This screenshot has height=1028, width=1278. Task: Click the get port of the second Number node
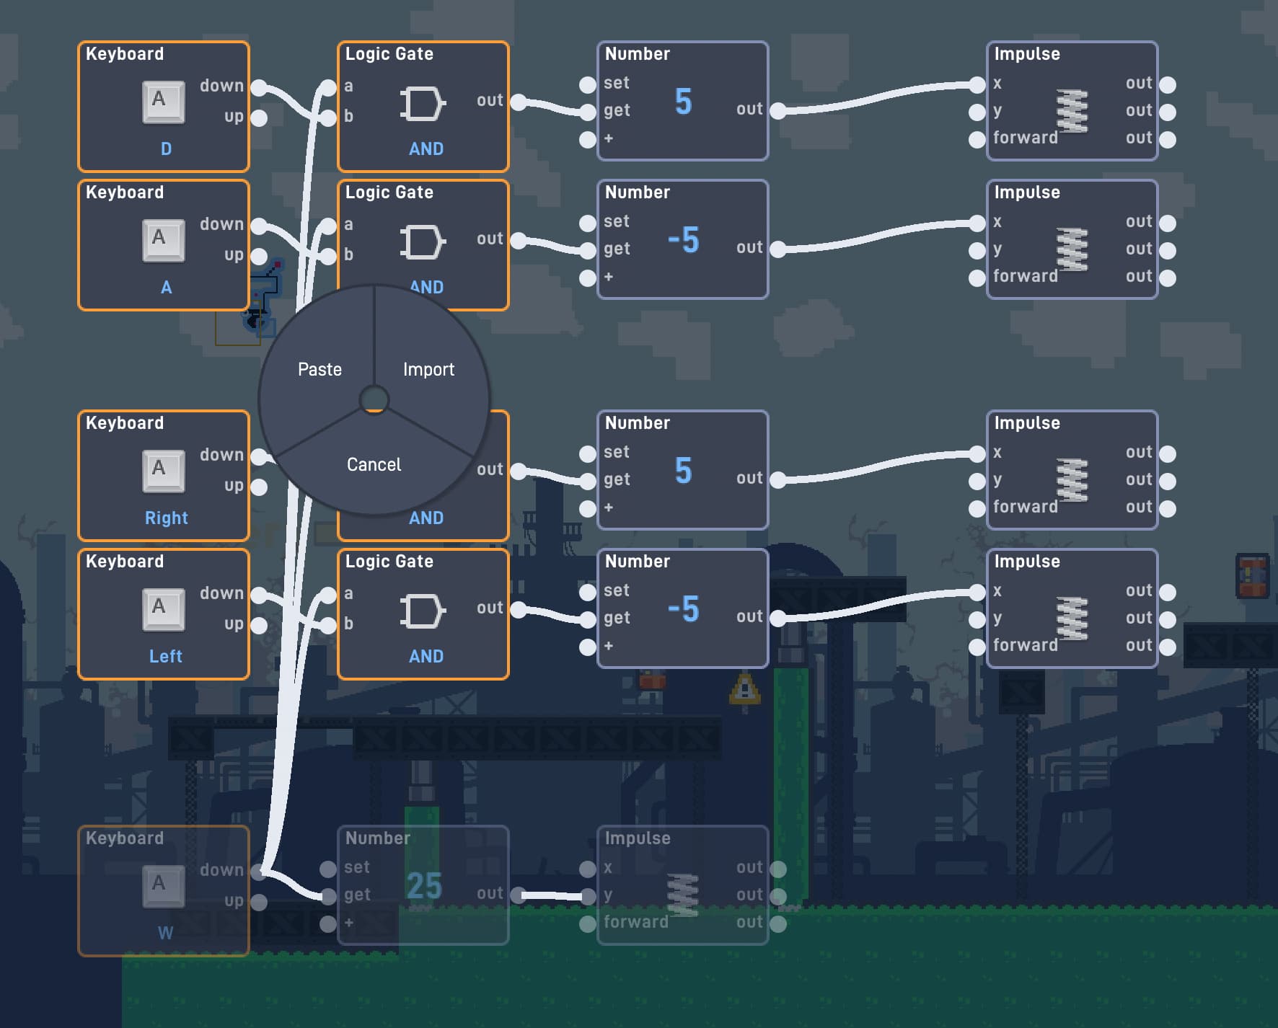coord(588,251)
